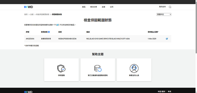This screenshot has height=93, width=197.
Task: Open the 公司 menu
Action: pos(112,7)
